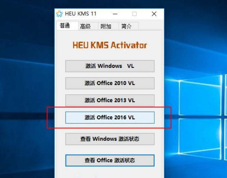Click the orange HEU KMS Activator heading
This screenshot has height=178, width=227.
110,45
